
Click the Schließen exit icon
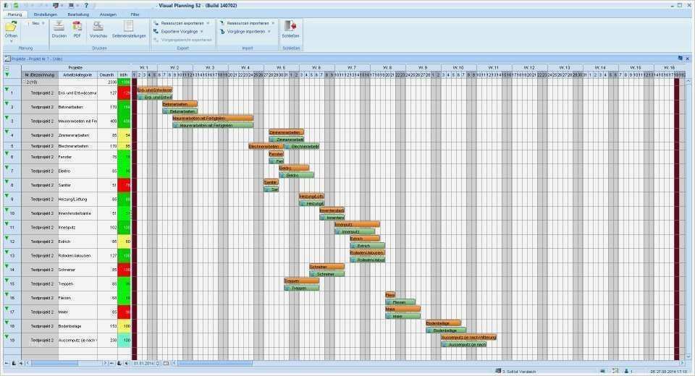pyautogui.click(x=290, y=26)
